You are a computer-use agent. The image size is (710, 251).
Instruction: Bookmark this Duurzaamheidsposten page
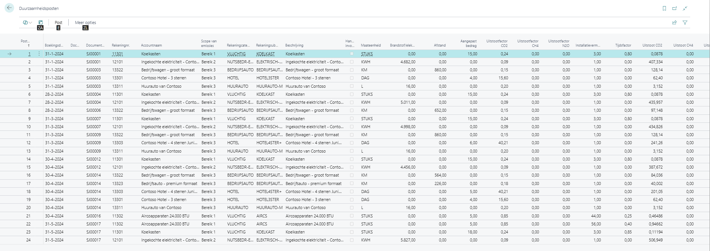[664, 8]
